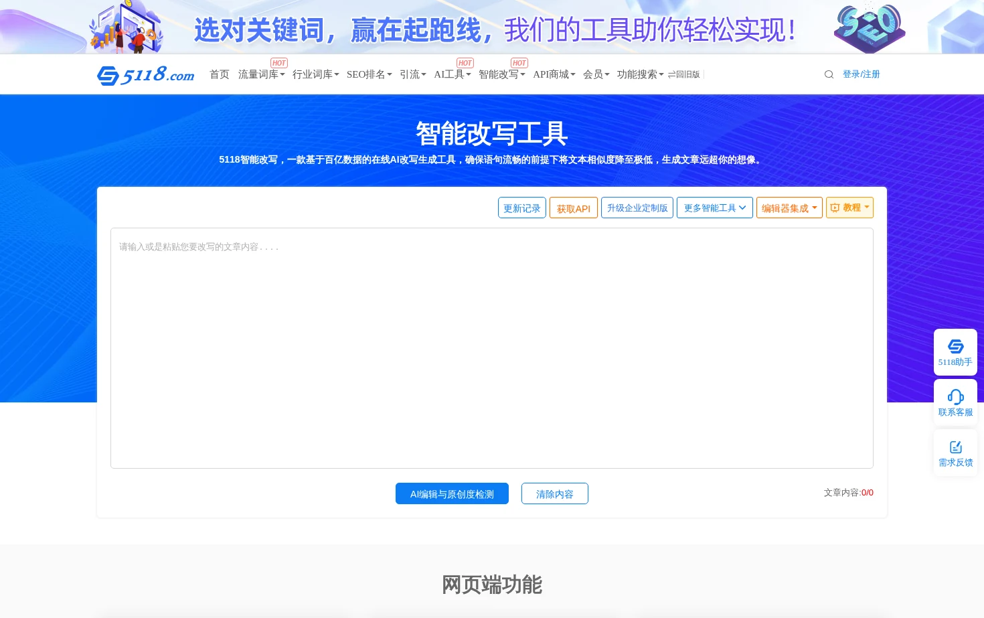This screenshot has width=984, height=618.
Task: Open the 智能改写 menu
Action: click(x=502, y=74)
